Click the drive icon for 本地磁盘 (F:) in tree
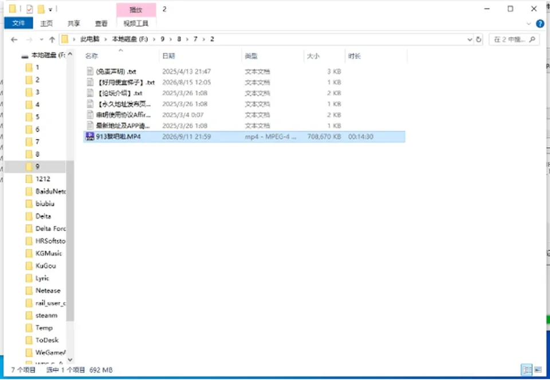This screenshot has width=550, height=380. [25, 56]
